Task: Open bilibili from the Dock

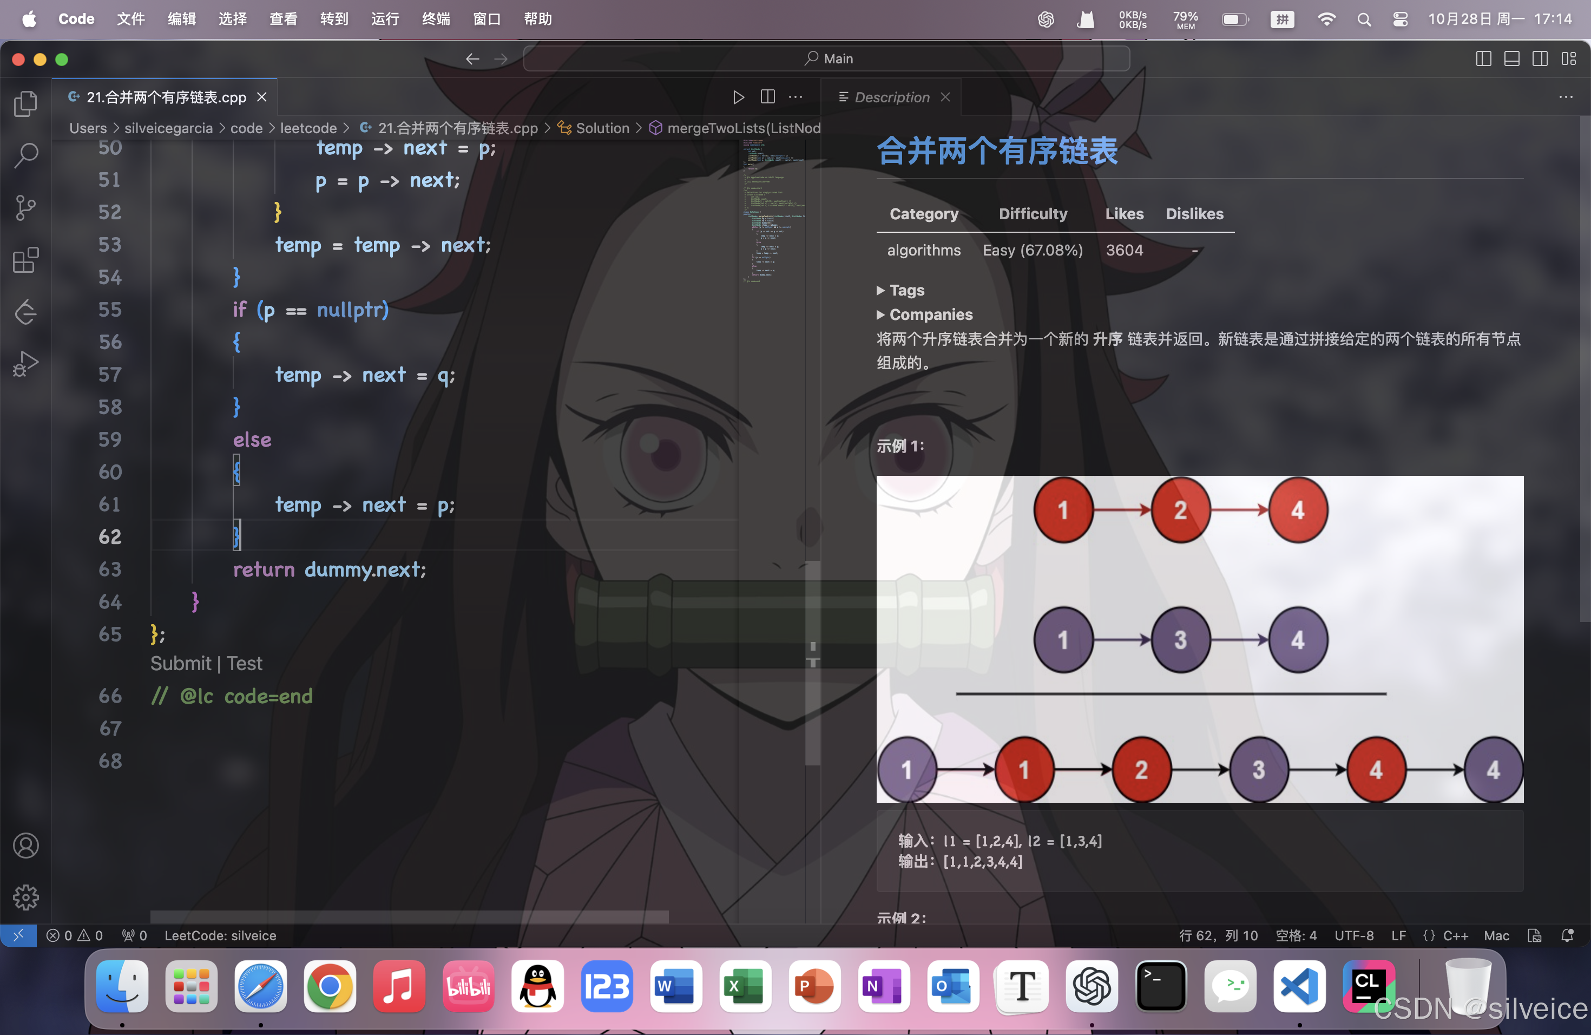Action: pos(468,986)
